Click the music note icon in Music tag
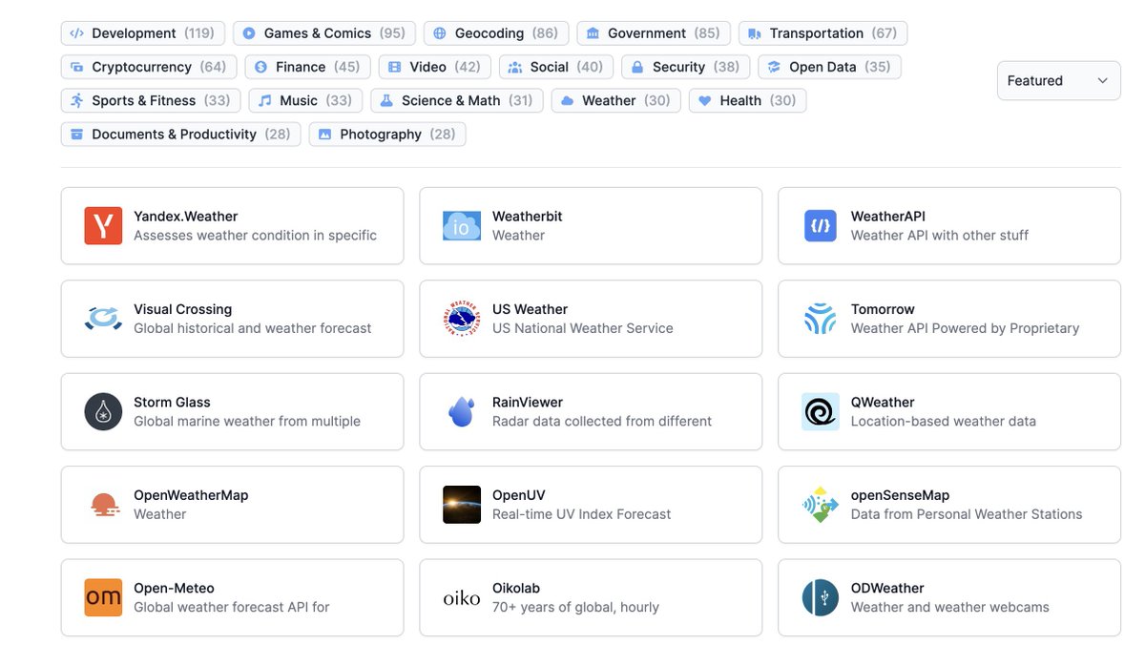This screenshot has height=645, width=1145. pos(265,100)
